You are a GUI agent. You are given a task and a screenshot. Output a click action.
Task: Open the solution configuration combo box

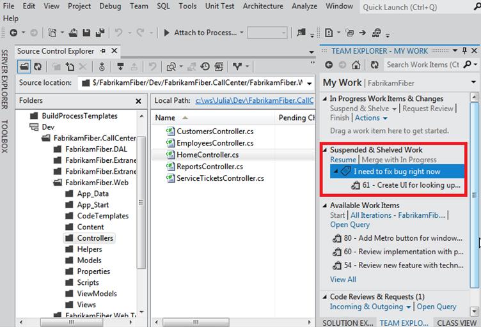(x=267, y=33)
